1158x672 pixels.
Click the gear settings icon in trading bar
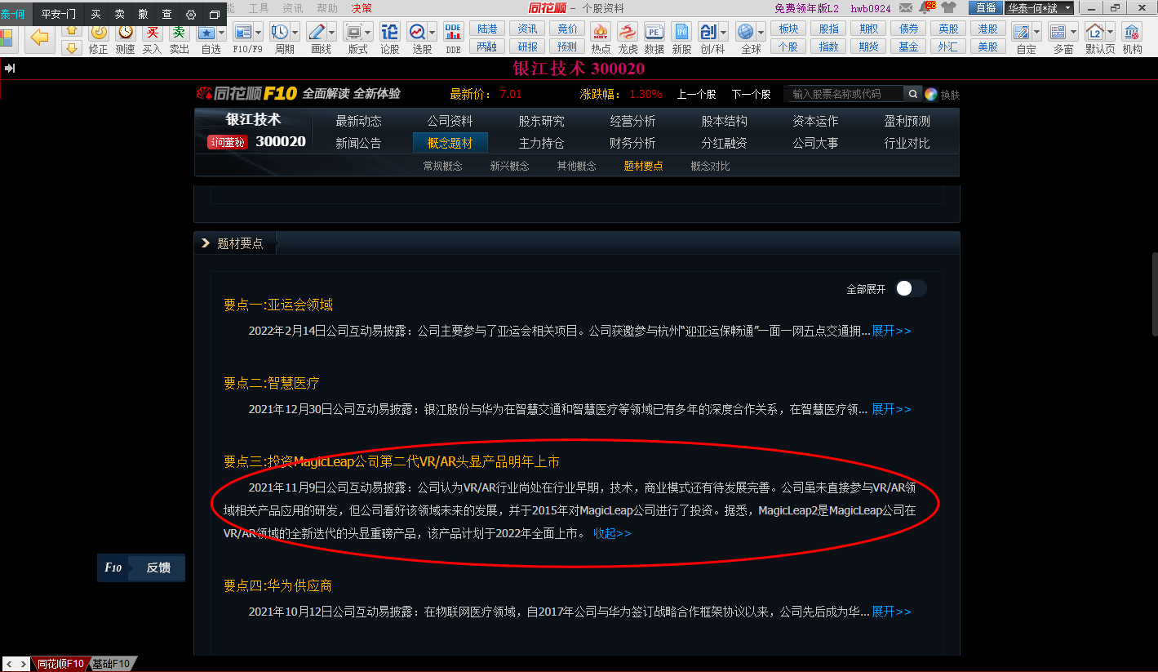point(191,15)
